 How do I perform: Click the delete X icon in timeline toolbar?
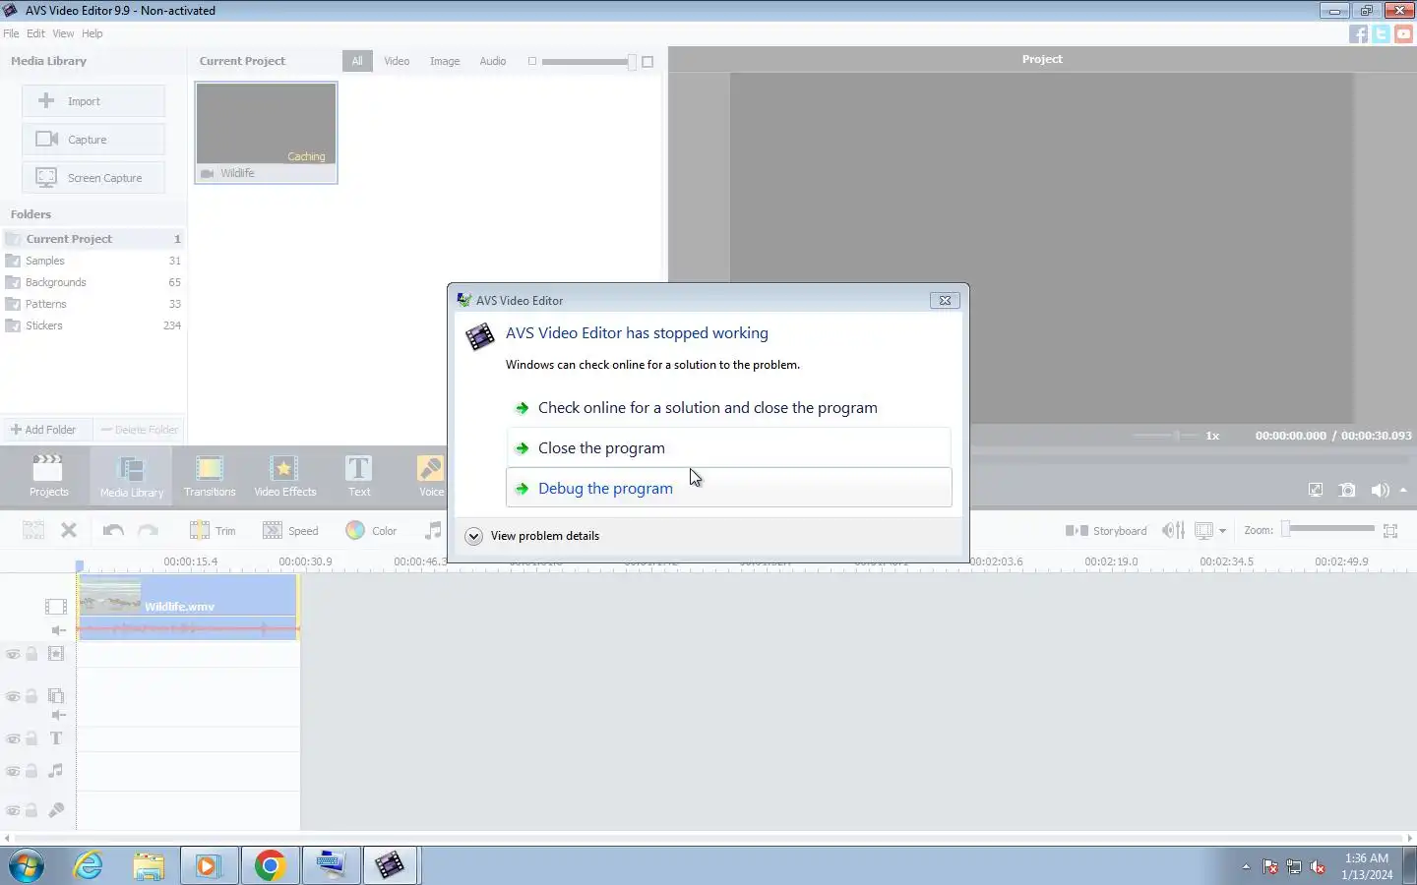point(69,530)
